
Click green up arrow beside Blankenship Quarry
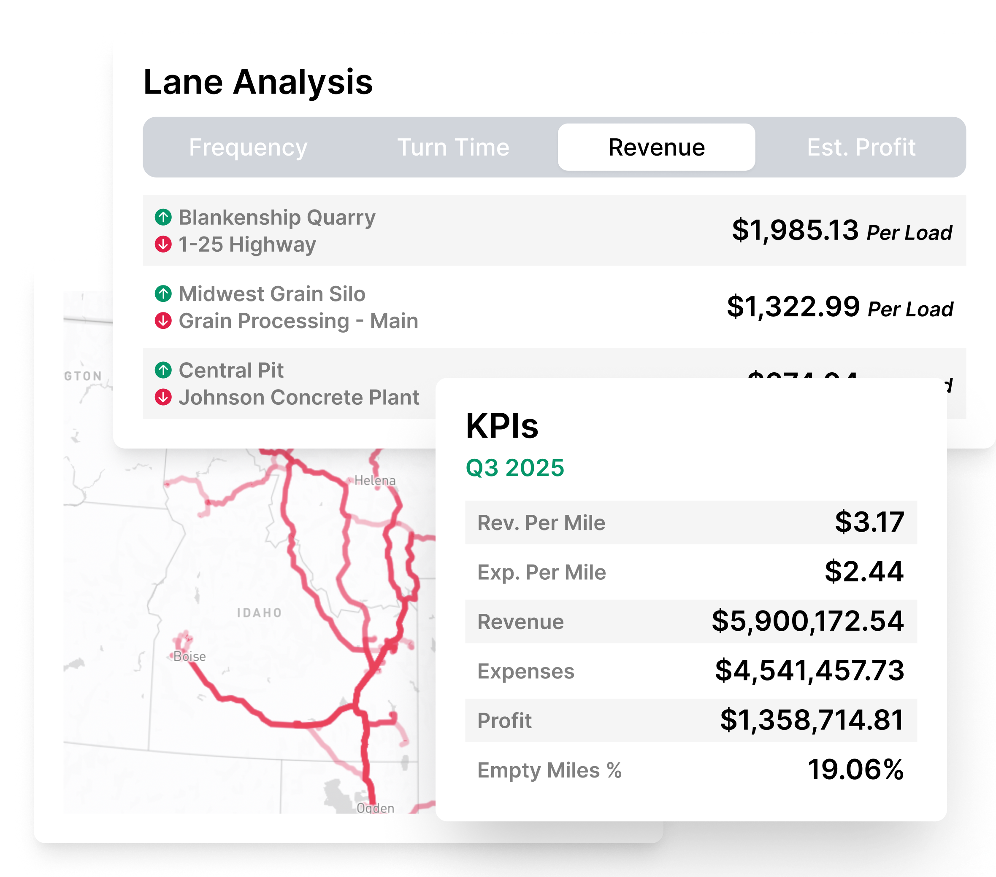coord(163,217)
